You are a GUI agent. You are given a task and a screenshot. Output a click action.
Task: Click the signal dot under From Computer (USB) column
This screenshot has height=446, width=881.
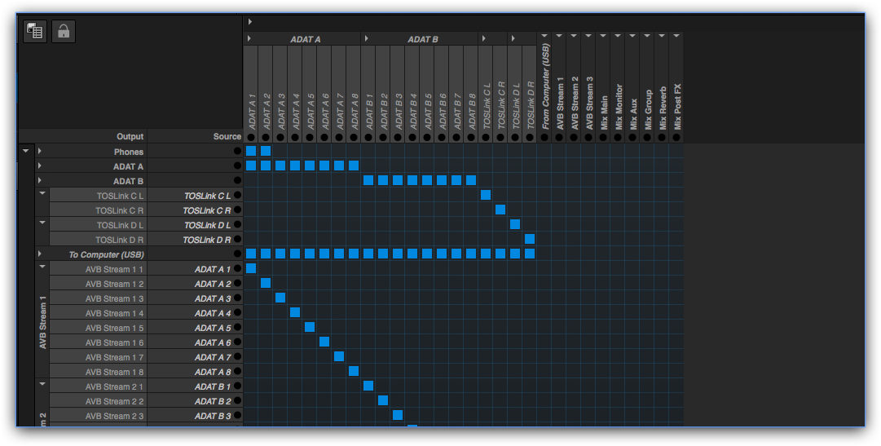click(x=544, y=137)
